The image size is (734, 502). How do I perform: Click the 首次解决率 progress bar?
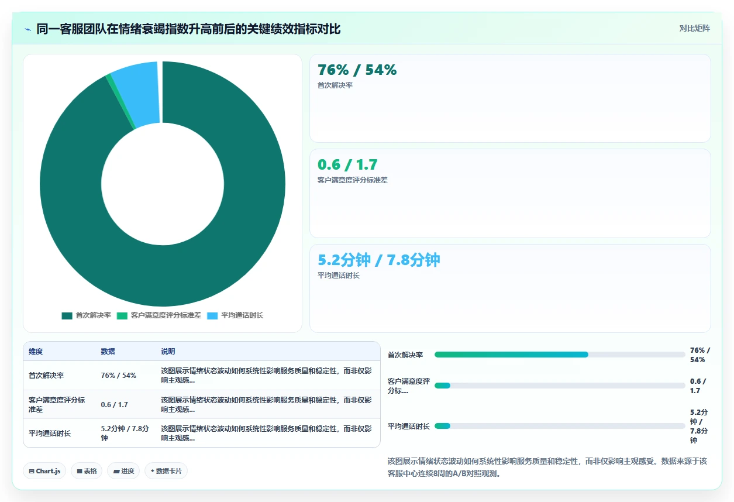point(560,355)
